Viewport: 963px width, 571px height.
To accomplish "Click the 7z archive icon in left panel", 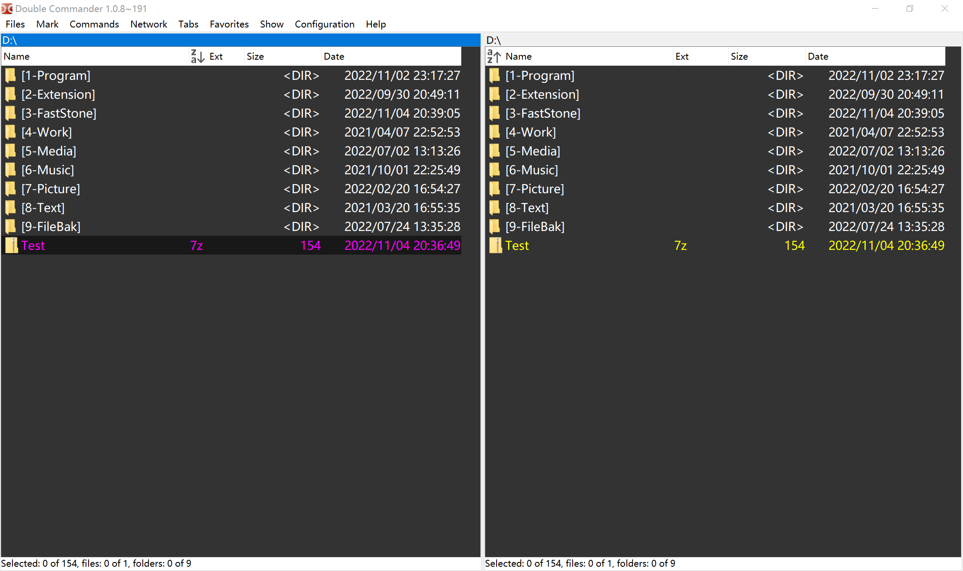I will (x=11, y=245).
